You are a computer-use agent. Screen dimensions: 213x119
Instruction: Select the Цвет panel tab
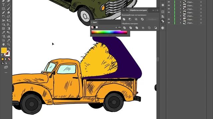(x=95, y=22)
